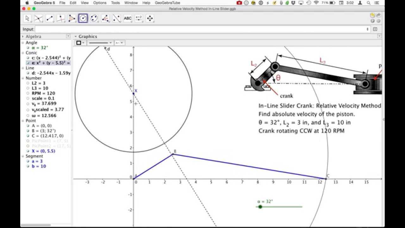The height and width of the screenshot is (228, 405).
Task: Open the Tools menu
Action: 115,3
